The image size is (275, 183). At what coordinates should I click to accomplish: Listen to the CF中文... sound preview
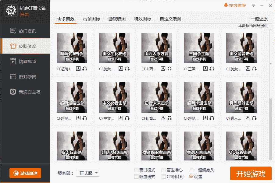(127, 118)
